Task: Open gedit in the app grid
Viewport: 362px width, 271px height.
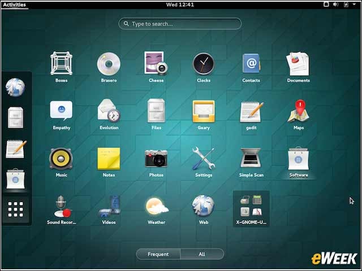Action: click(x=251, y=115)
